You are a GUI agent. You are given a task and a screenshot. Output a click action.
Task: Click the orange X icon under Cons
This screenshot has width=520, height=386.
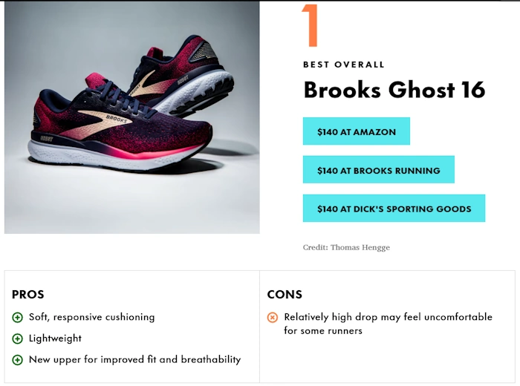(273, 318)
